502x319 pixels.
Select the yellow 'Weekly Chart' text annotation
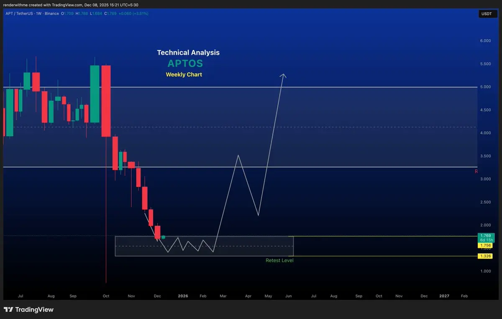coord(184,74)
